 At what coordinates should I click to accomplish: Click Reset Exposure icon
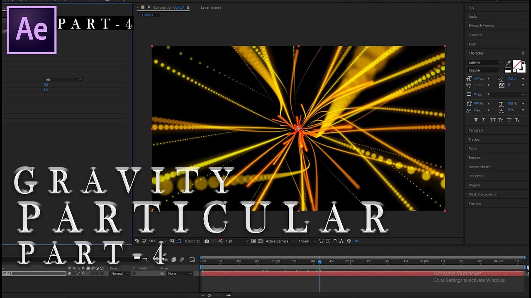(x=348, y=241)
